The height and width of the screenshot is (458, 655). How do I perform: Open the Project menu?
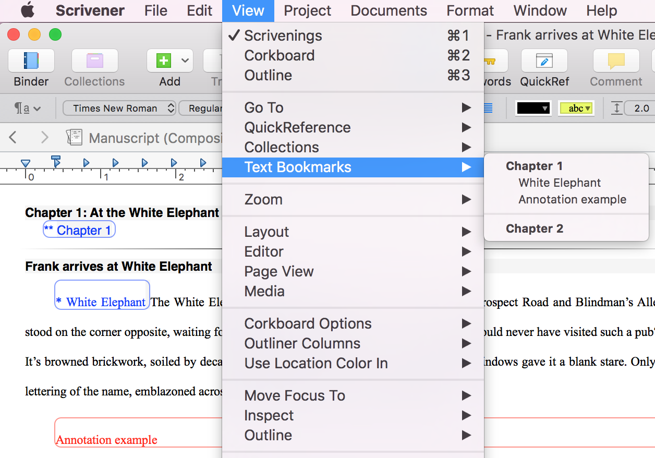click(308, 10)
